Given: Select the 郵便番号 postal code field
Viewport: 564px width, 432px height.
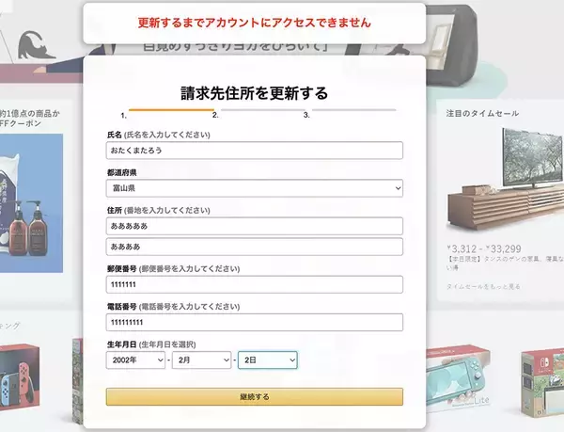Looking at the screenshot, I should pos(255,284).
